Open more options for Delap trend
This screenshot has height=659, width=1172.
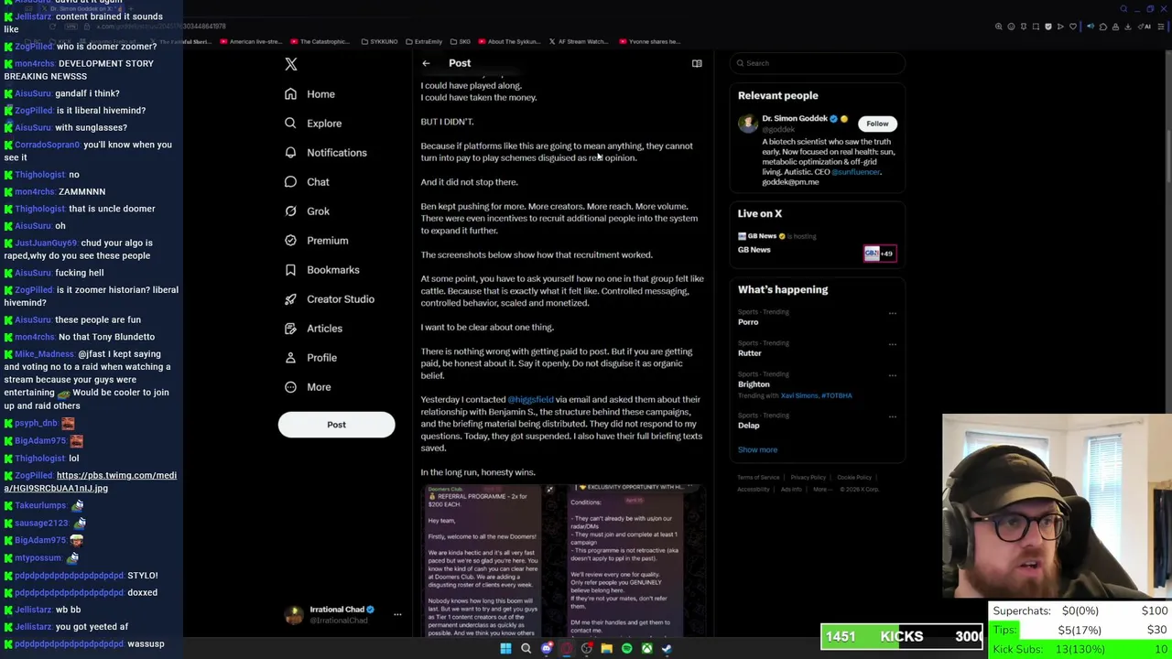tap(893, 416)
